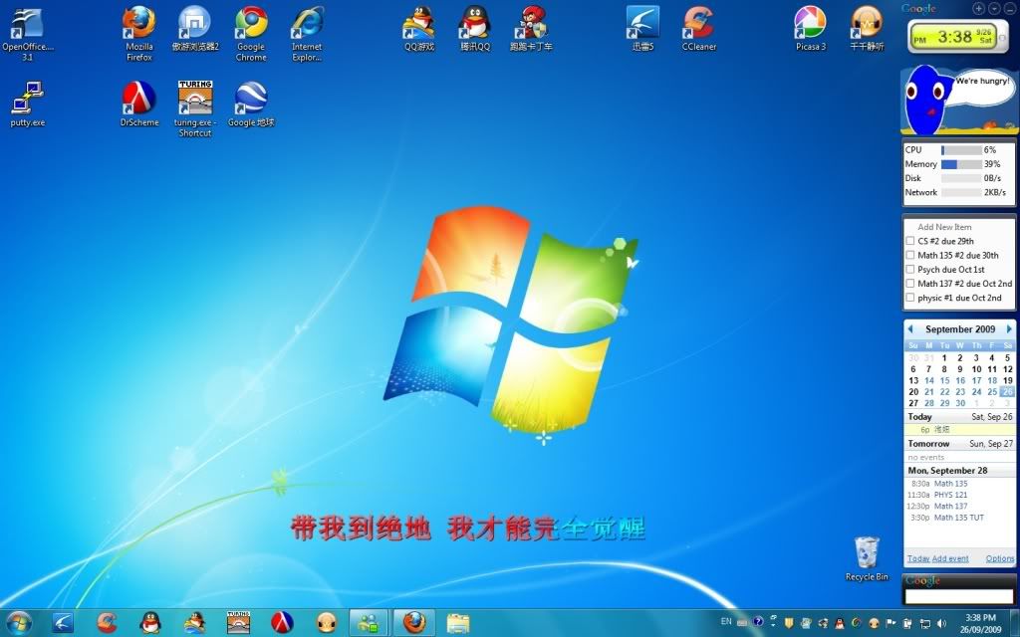Open the Internet Explorer desktop shortcut
This screenshot has width=1020, height=637.
coord(307,34)
